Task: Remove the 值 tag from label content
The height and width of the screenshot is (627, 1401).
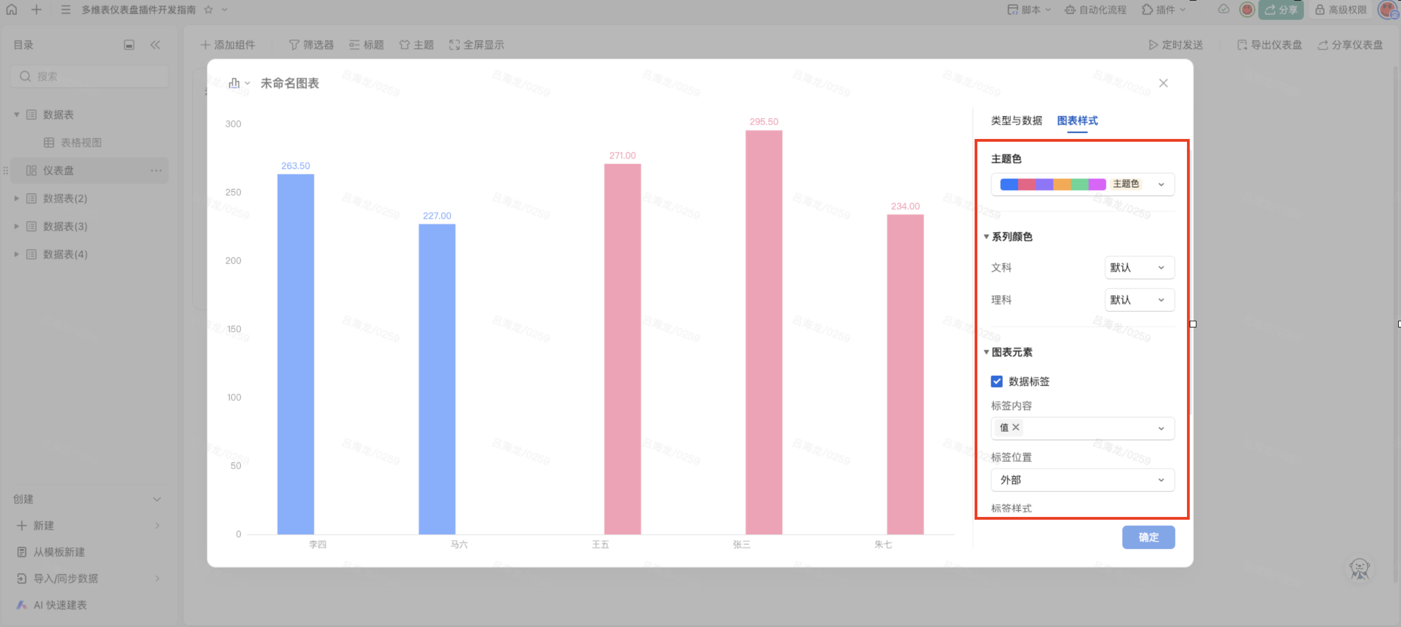Action: click(x=1016, y=427)
